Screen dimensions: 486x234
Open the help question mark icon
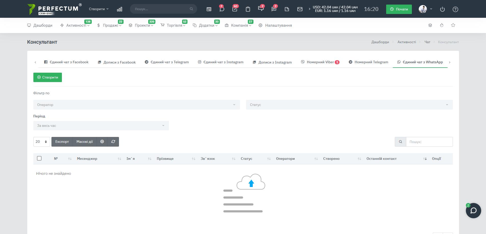pyautogui.click(x=455, y=9)
